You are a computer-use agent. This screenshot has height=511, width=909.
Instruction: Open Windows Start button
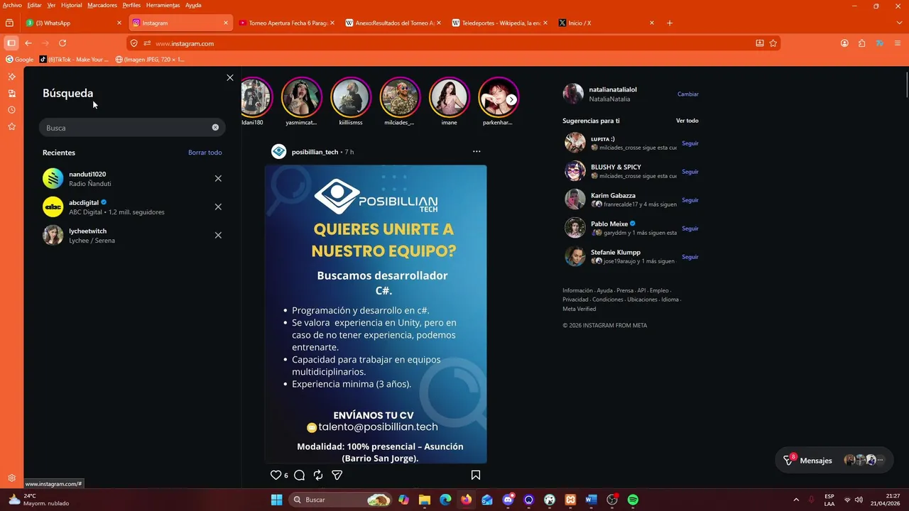coord(276,500)
